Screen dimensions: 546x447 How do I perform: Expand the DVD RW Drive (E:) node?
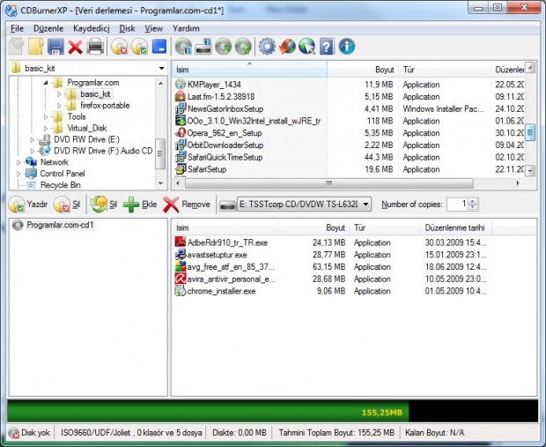[x=33, y=140]
